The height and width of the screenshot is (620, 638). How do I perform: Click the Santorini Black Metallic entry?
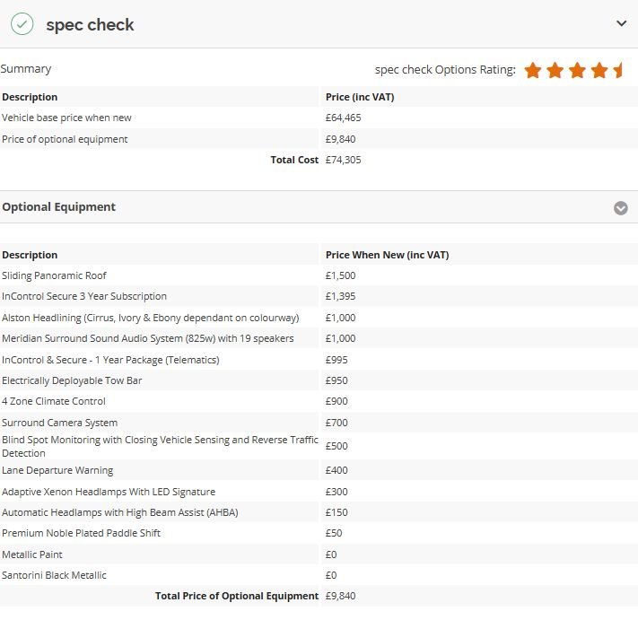pyautogui.click(x=54, y=575)
